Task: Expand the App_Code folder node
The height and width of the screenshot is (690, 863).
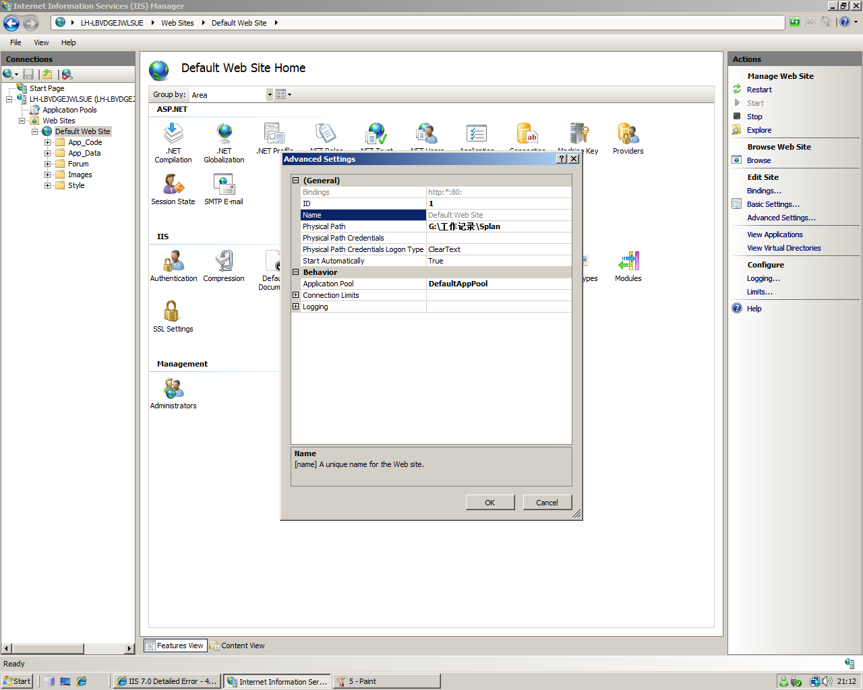Action: (47, 142)
